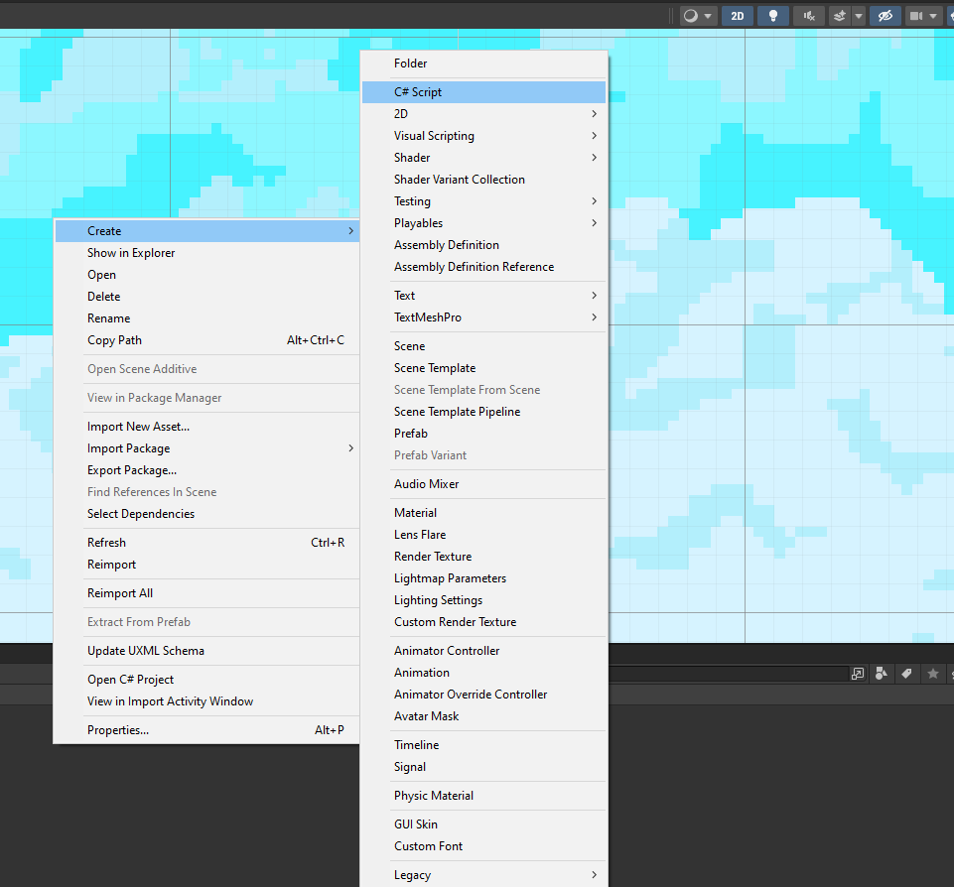The height and width of the screenshot is (887, 954).
Task: Toggle scene lighting with the bulb icon
Action: pos(773,16)
